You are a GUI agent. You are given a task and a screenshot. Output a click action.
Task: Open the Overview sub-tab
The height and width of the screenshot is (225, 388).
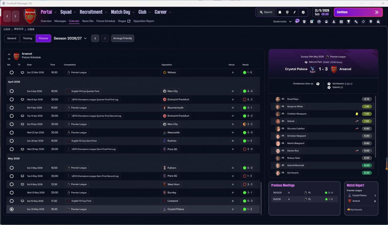[x=46, y=21]
